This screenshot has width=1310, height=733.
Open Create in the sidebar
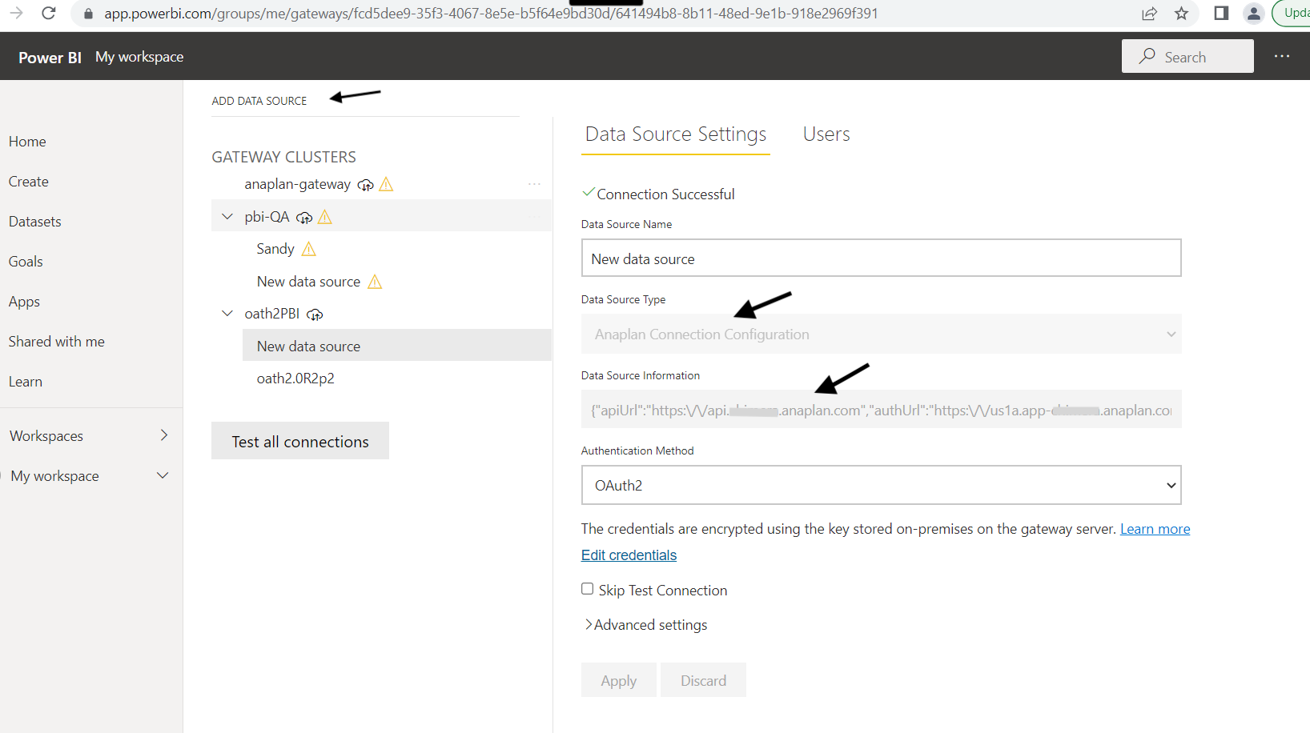[x=29, y=182]
